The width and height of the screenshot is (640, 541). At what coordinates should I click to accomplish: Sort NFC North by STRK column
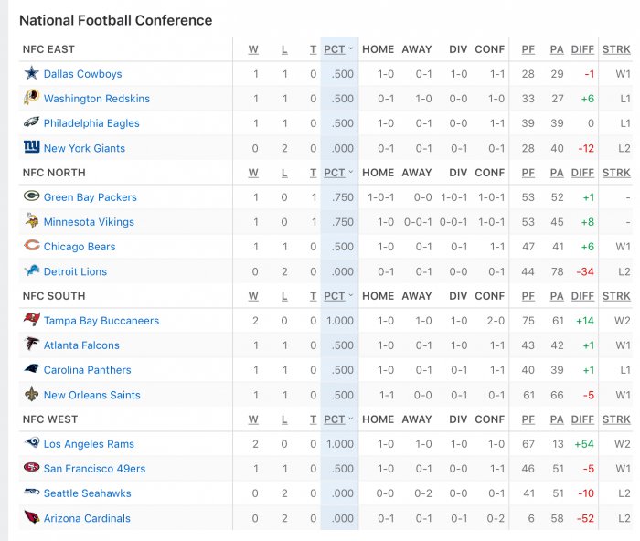tap(616, 173)
